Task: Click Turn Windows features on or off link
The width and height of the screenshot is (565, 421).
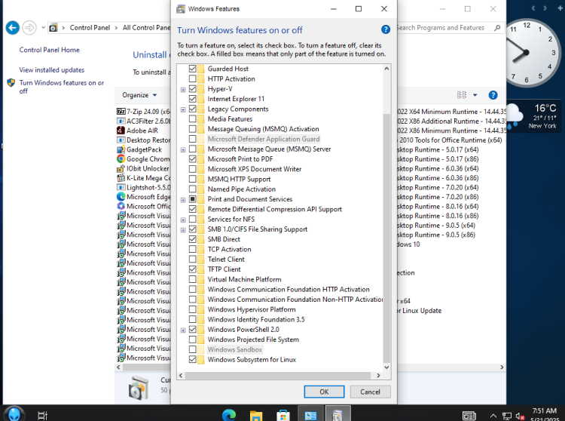Action: 62,87
